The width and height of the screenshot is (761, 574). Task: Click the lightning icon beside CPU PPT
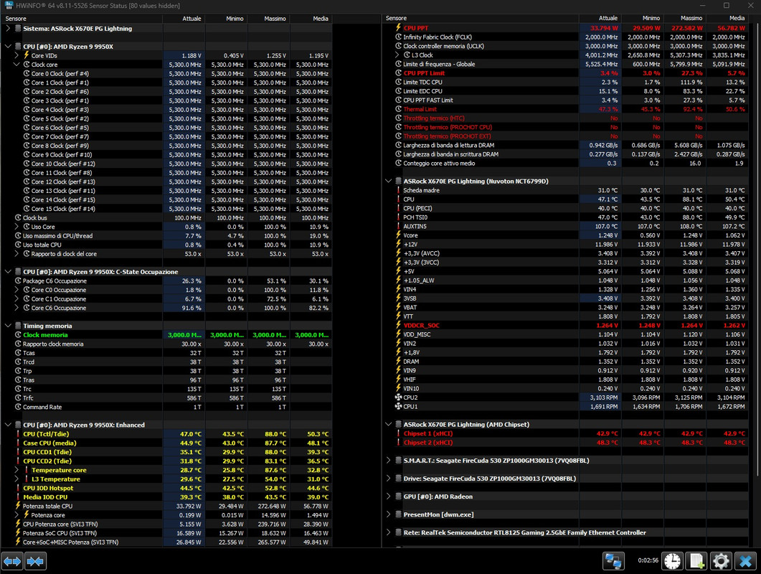pyautogui.click(x=399, y=28)
